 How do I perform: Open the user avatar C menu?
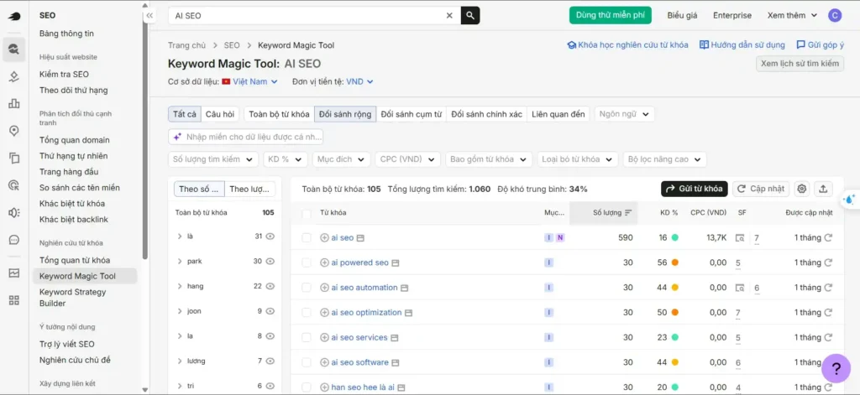point(835,15)
